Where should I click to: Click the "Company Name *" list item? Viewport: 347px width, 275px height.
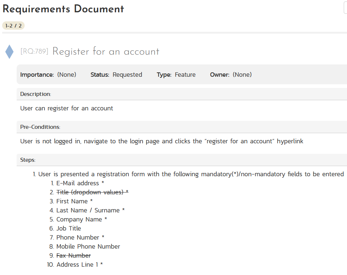click(82, 219)
